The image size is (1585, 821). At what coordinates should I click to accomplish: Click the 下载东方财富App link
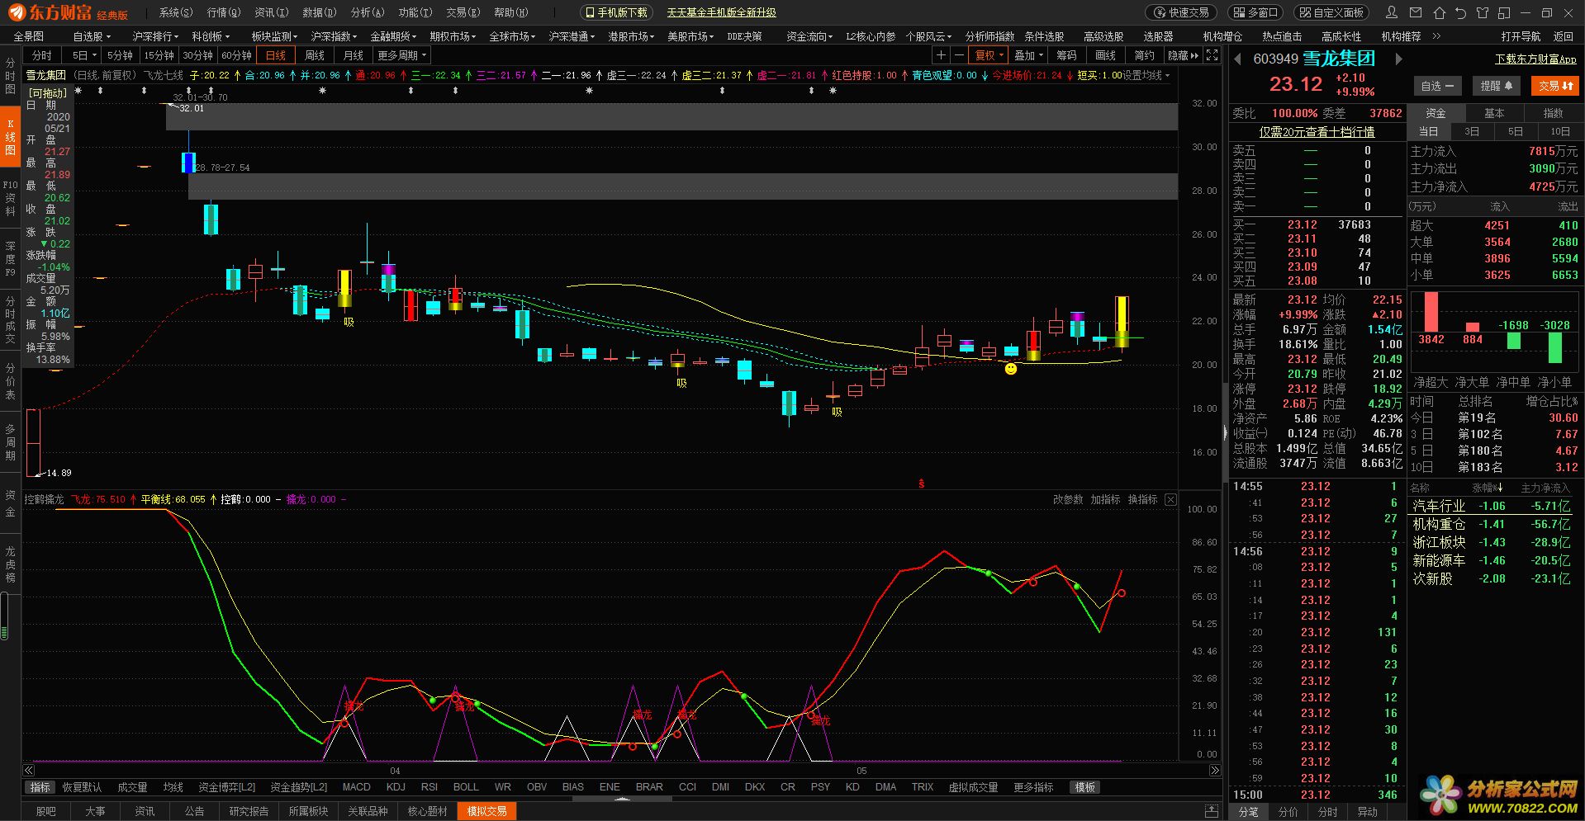[1535, 59]
